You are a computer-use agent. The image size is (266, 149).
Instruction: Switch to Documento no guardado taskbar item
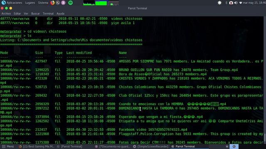coord(113,147)
